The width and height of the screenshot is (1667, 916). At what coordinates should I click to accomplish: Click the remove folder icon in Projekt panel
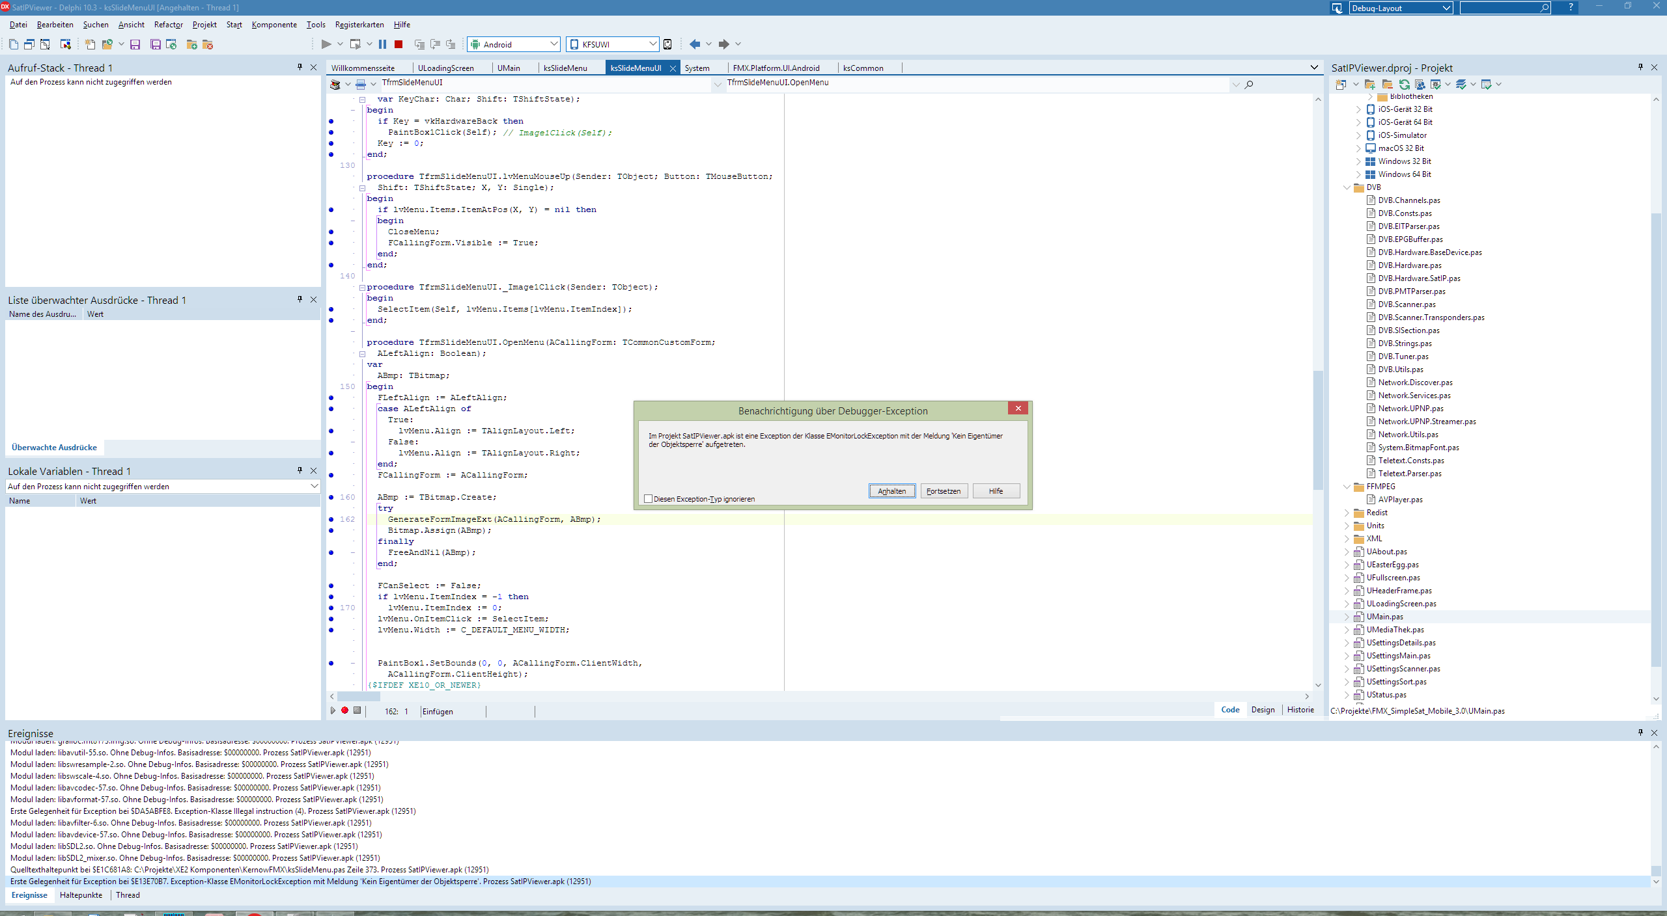click(1388, 84)
